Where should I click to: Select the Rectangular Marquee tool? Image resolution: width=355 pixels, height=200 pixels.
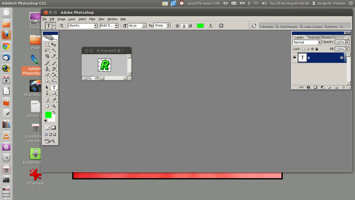pos(47,45)
